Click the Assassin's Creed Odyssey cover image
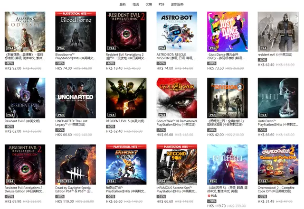The height and width of the screenshot is (209, 304). [25, 32]
